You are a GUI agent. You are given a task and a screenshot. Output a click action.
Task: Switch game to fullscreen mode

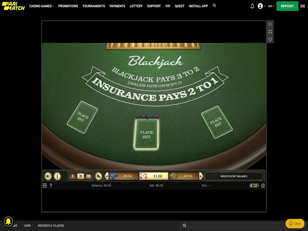pyautogui.click(x=270, y=32)
